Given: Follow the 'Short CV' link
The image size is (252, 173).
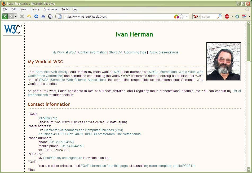Looking at the screenshot, I should (x=115, y=52).
